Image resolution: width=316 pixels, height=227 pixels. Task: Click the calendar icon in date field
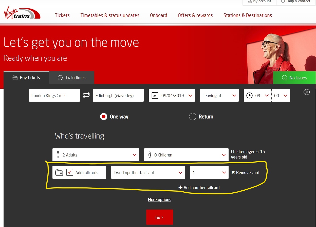(155, 95)
